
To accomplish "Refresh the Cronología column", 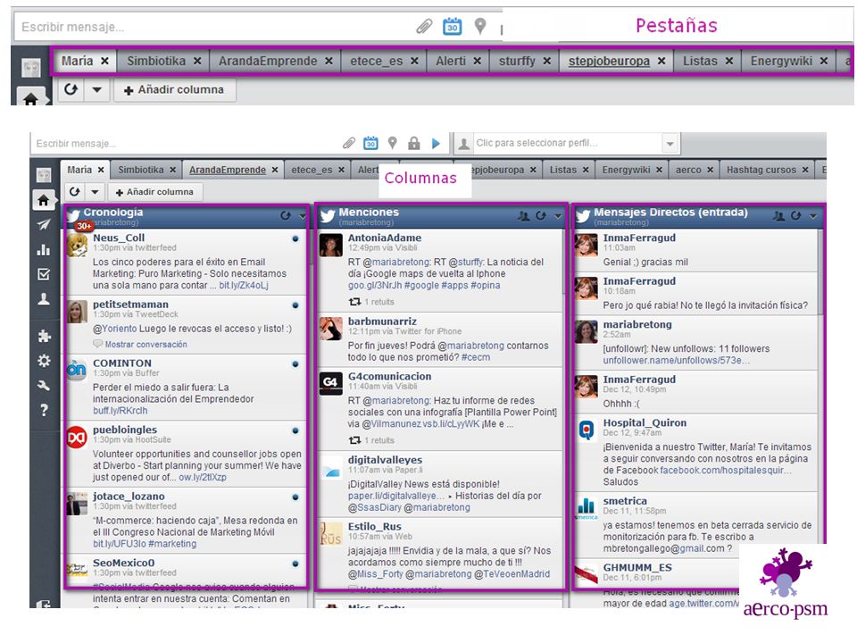I will (286, 216).
